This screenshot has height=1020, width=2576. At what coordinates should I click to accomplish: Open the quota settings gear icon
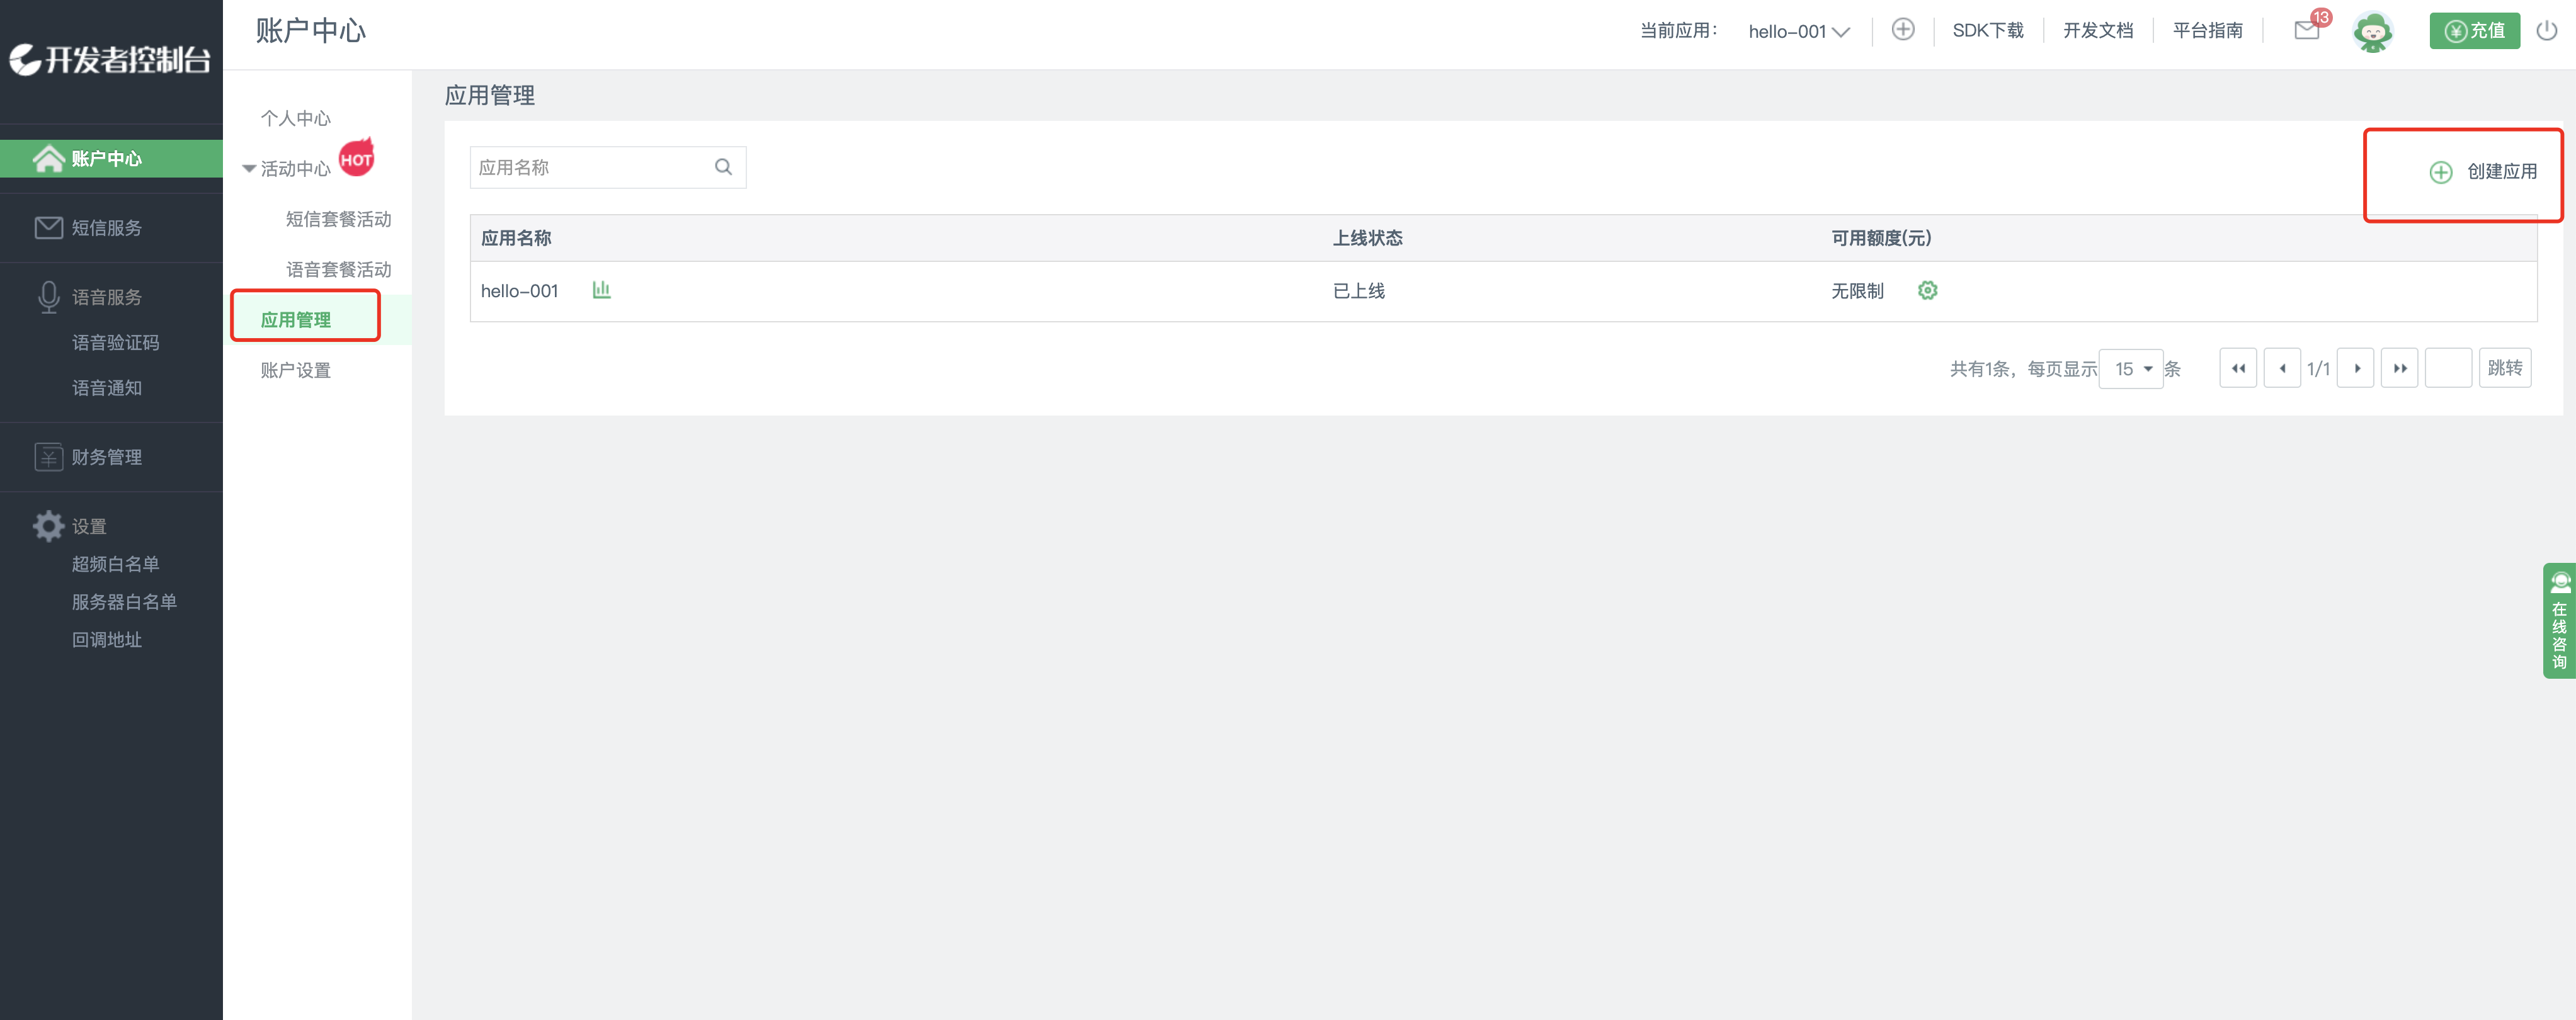click(x=1927, y=290)
